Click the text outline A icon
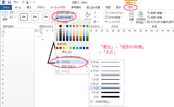The width and height of the screenshot is (174, 107). tap(95, 17)
